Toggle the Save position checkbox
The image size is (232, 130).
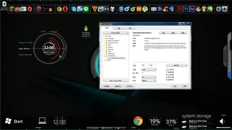167,77
